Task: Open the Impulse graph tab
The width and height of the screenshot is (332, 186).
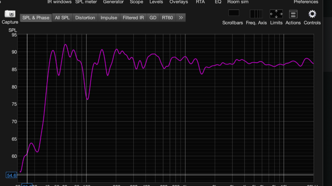Action: [109, 18]
